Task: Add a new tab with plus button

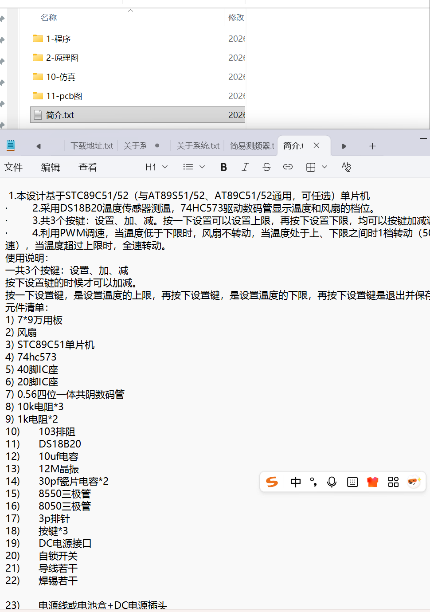Action: coord(372,146)
